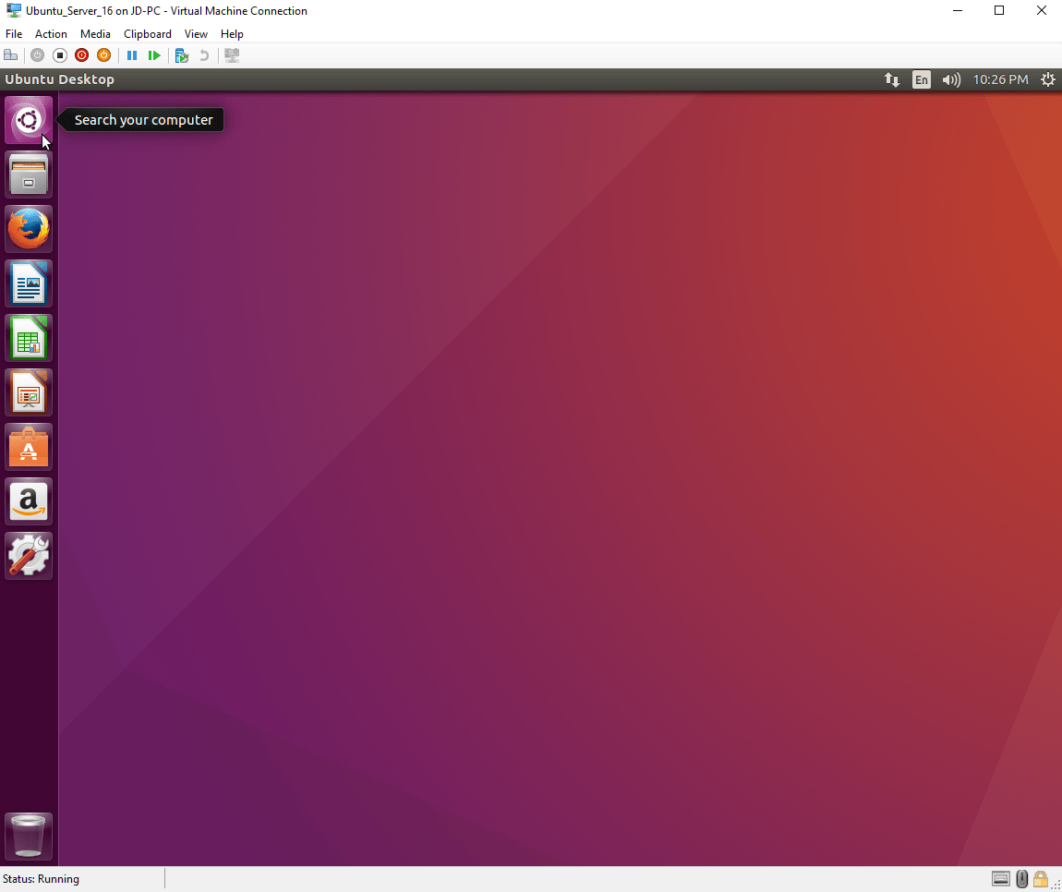Open System Settings gear and wrench icon
The height and width of the screenshot is (892, 1062).
coord(29,556)
